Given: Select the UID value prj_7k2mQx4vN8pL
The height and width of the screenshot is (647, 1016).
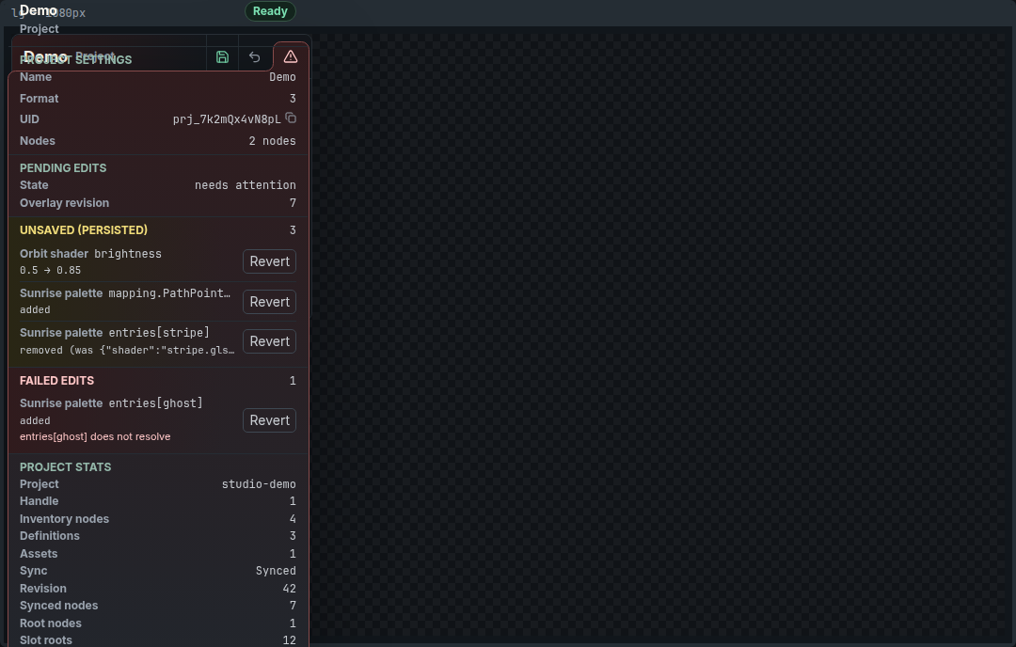Looking at the screenshot, I should [227, 119].
